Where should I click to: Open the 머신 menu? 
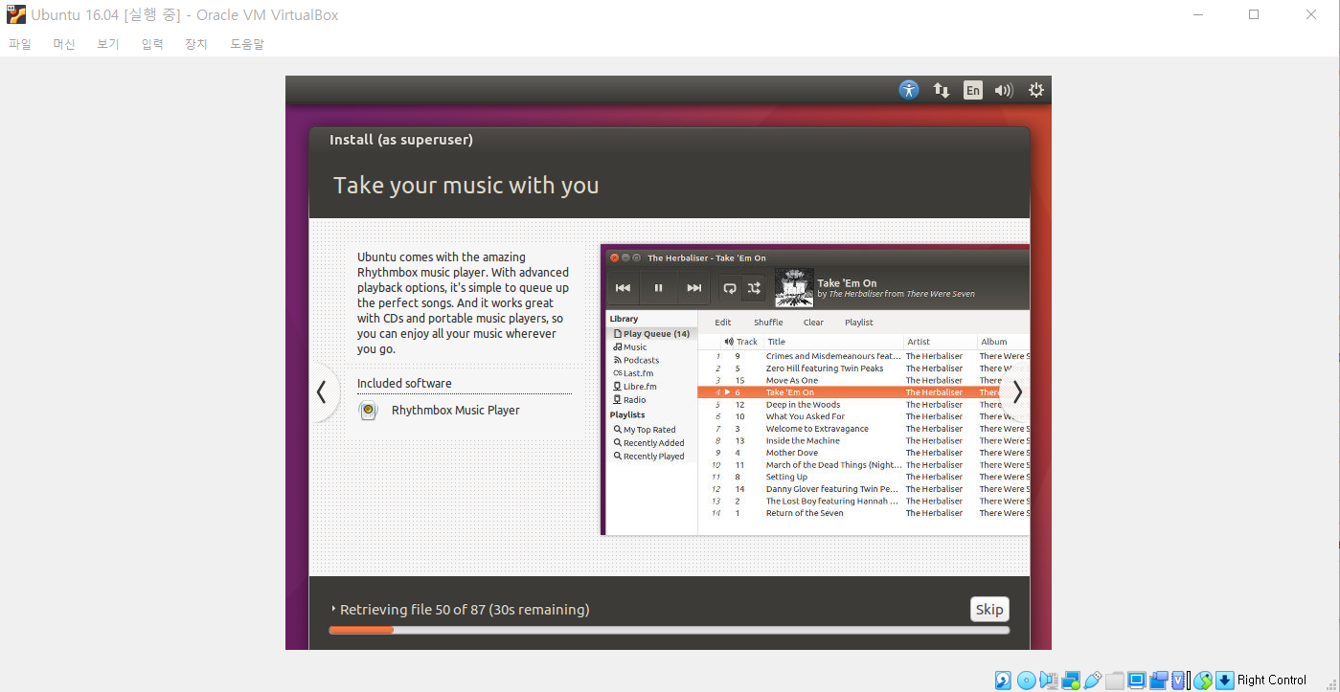point(64,44)
